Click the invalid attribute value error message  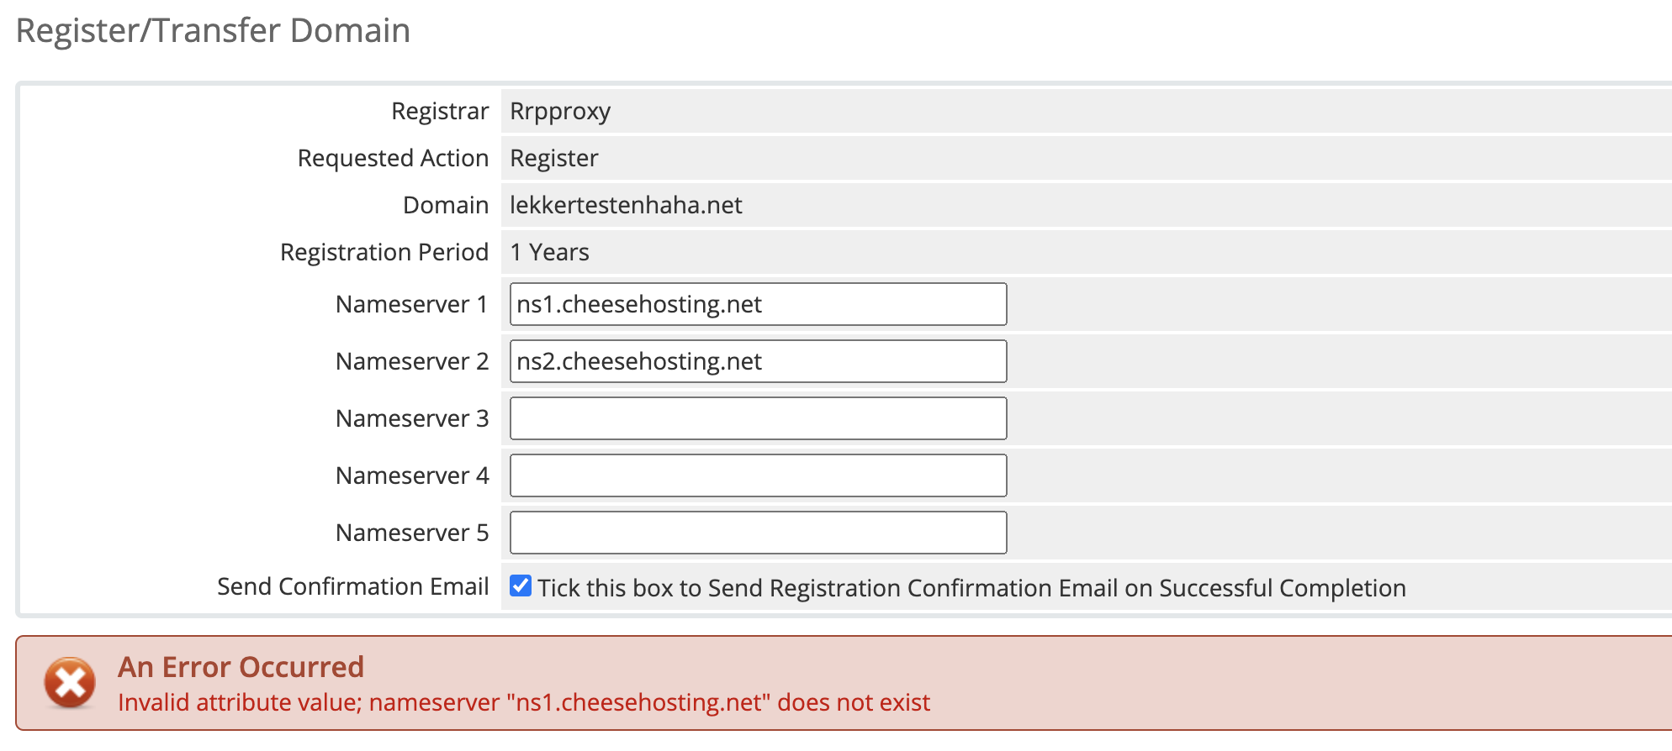click(523, 702)
